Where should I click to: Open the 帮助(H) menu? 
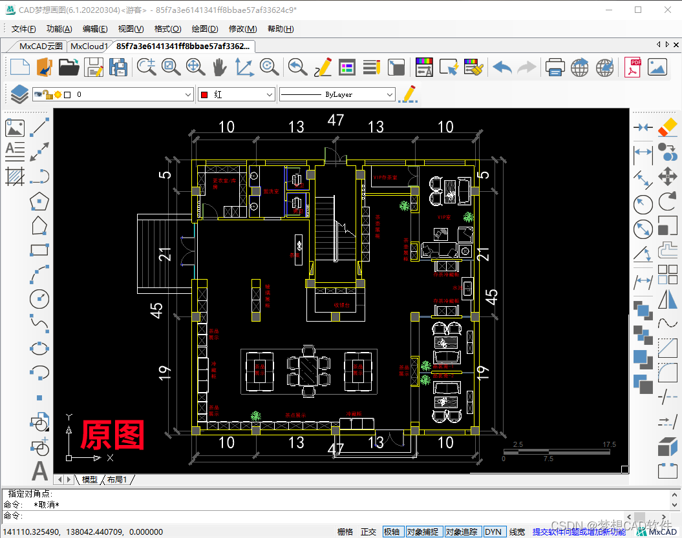(281, 28)
